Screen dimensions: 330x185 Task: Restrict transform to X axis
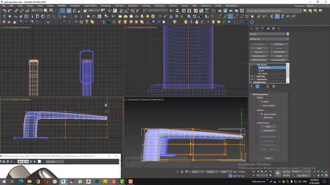coord(272,16)
